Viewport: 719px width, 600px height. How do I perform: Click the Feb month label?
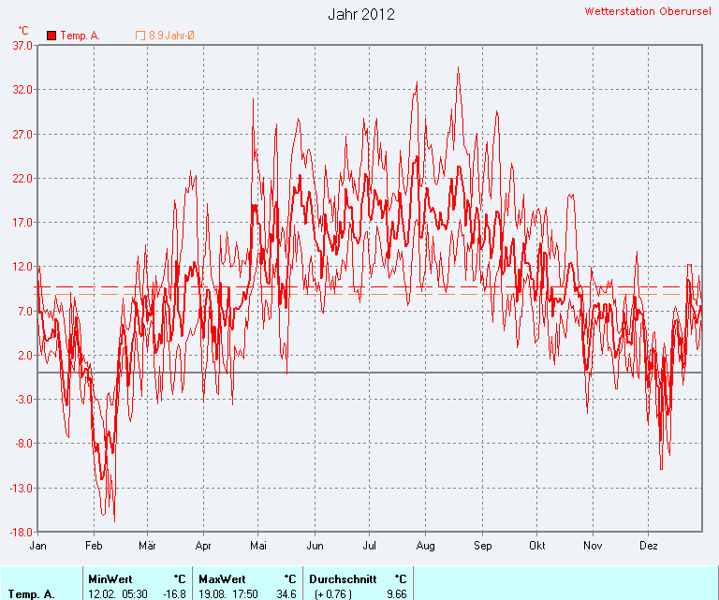tap(94, 546)
